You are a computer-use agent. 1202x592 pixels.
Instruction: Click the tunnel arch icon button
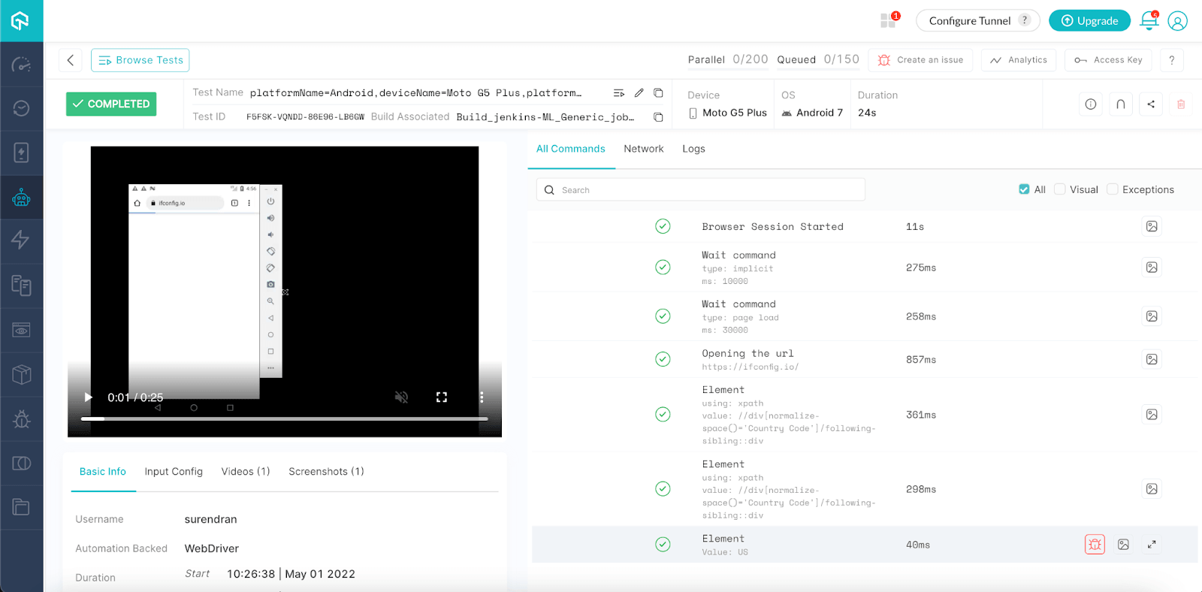[x=1121, y=104]
